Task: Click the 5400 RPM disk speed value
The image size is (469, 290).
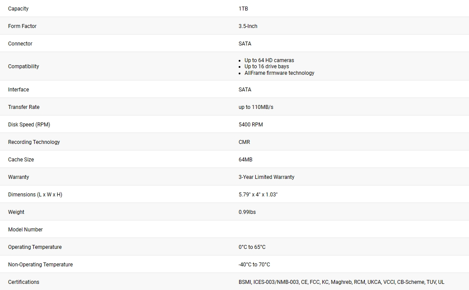Action: [250, 125]
